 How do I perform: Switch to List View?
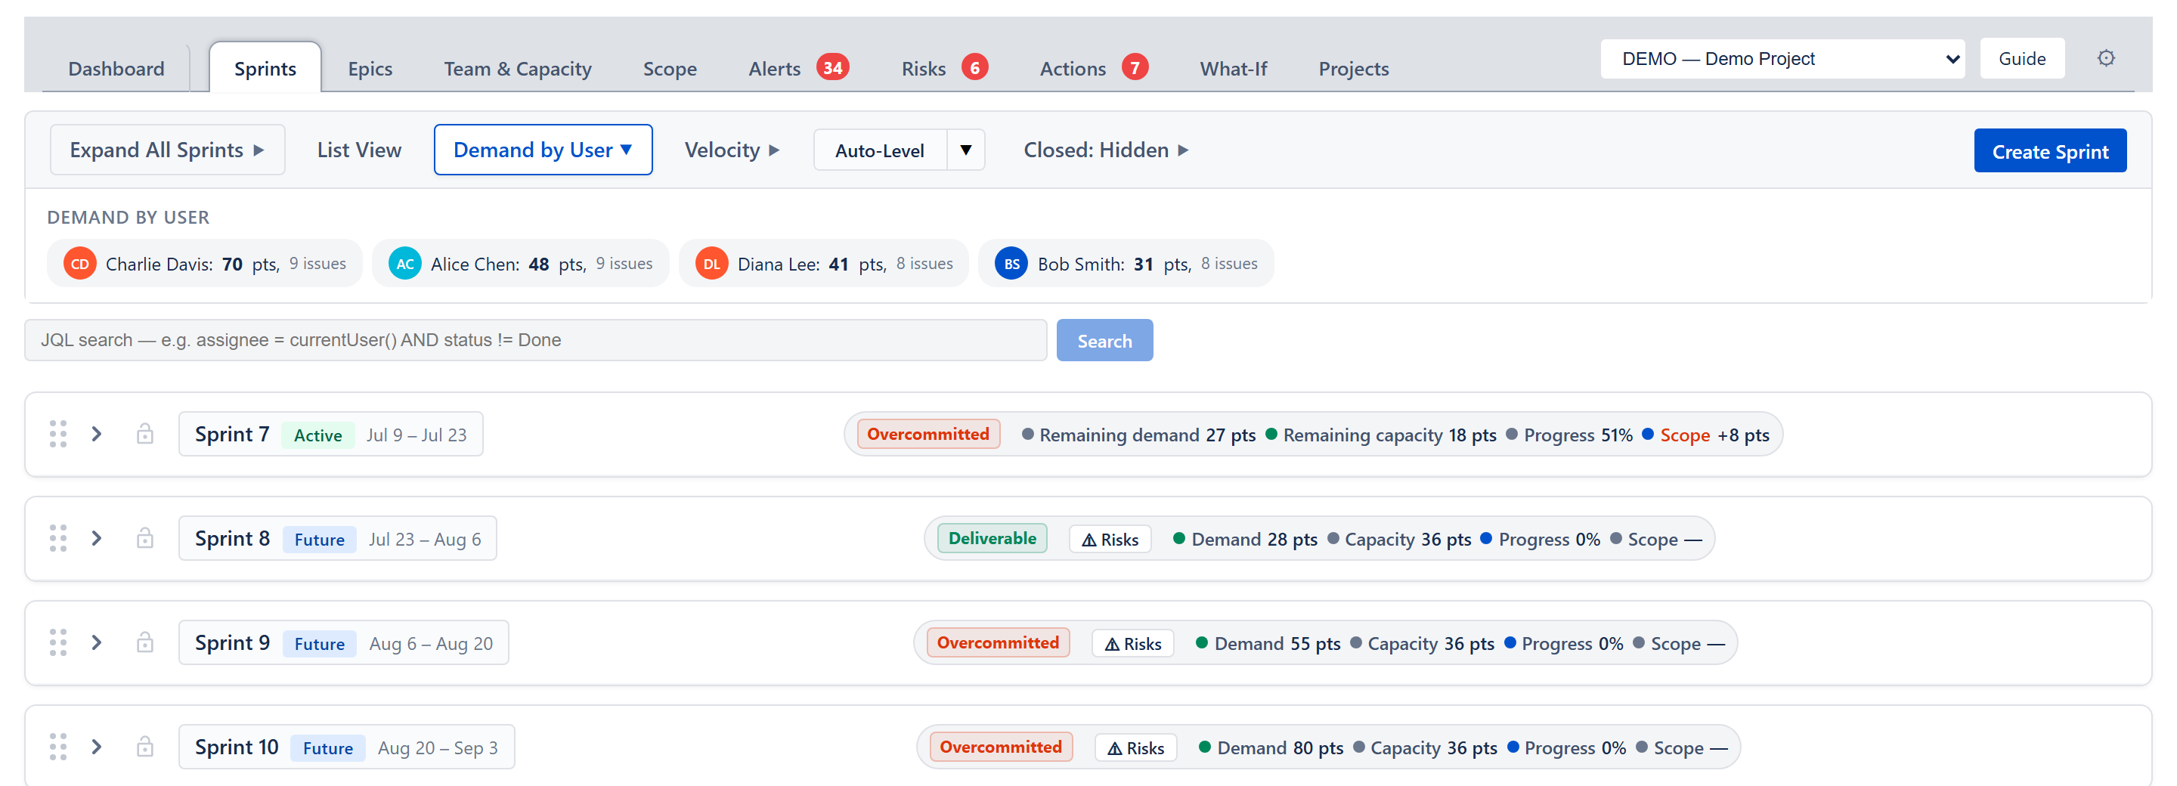pos(359,150)
